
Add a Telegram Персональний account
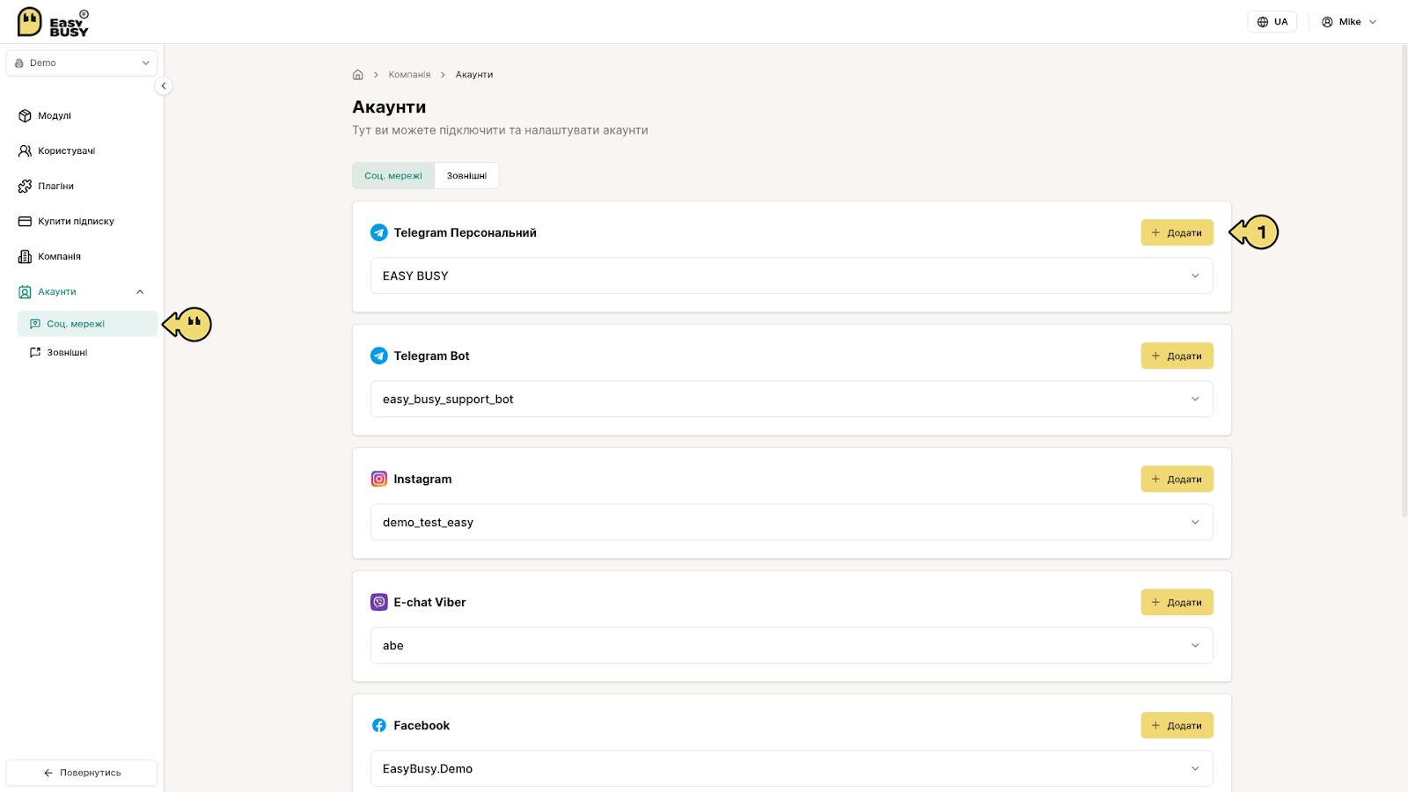pyautogui.click(x=1177, y=232)
